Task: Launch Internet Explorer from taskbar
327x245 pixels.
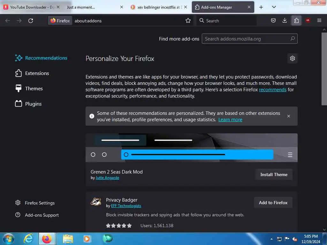Action: [28, 239]
